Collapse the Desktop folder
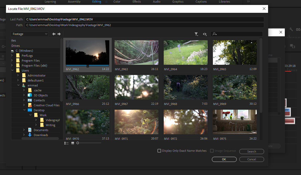 [24, 110]
